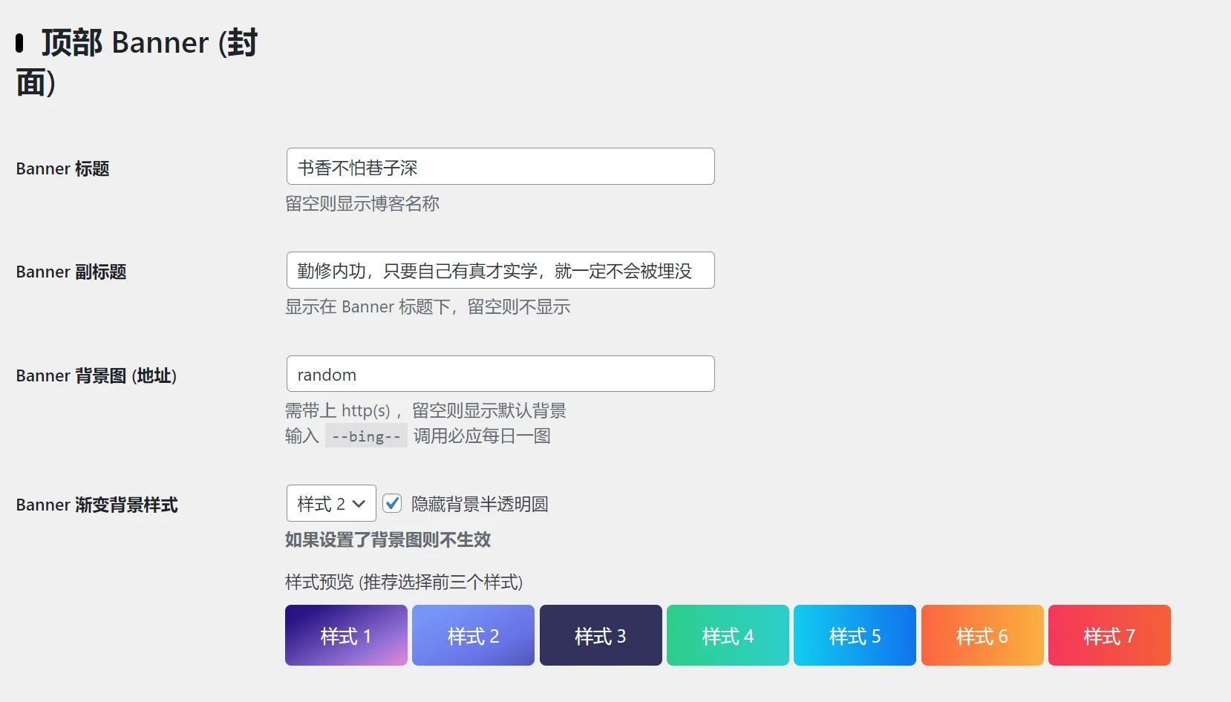Select the 样式 6 orange gradient preview
The image size is (1231, 702).
point(982,635)
